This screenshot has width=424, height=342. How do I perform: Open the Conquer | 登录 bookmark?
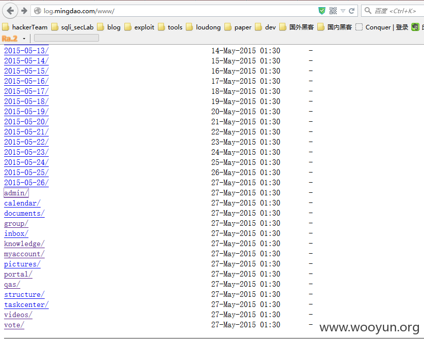coord(382,27)
